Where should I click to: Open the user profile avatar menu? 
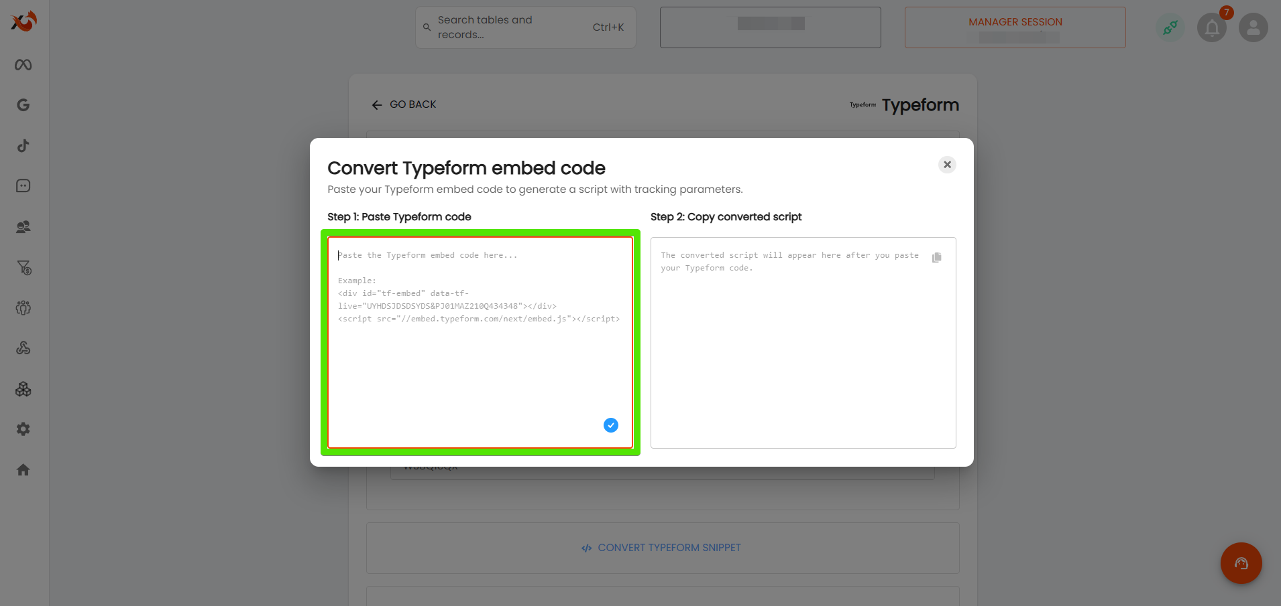(x=1253, y=28)
